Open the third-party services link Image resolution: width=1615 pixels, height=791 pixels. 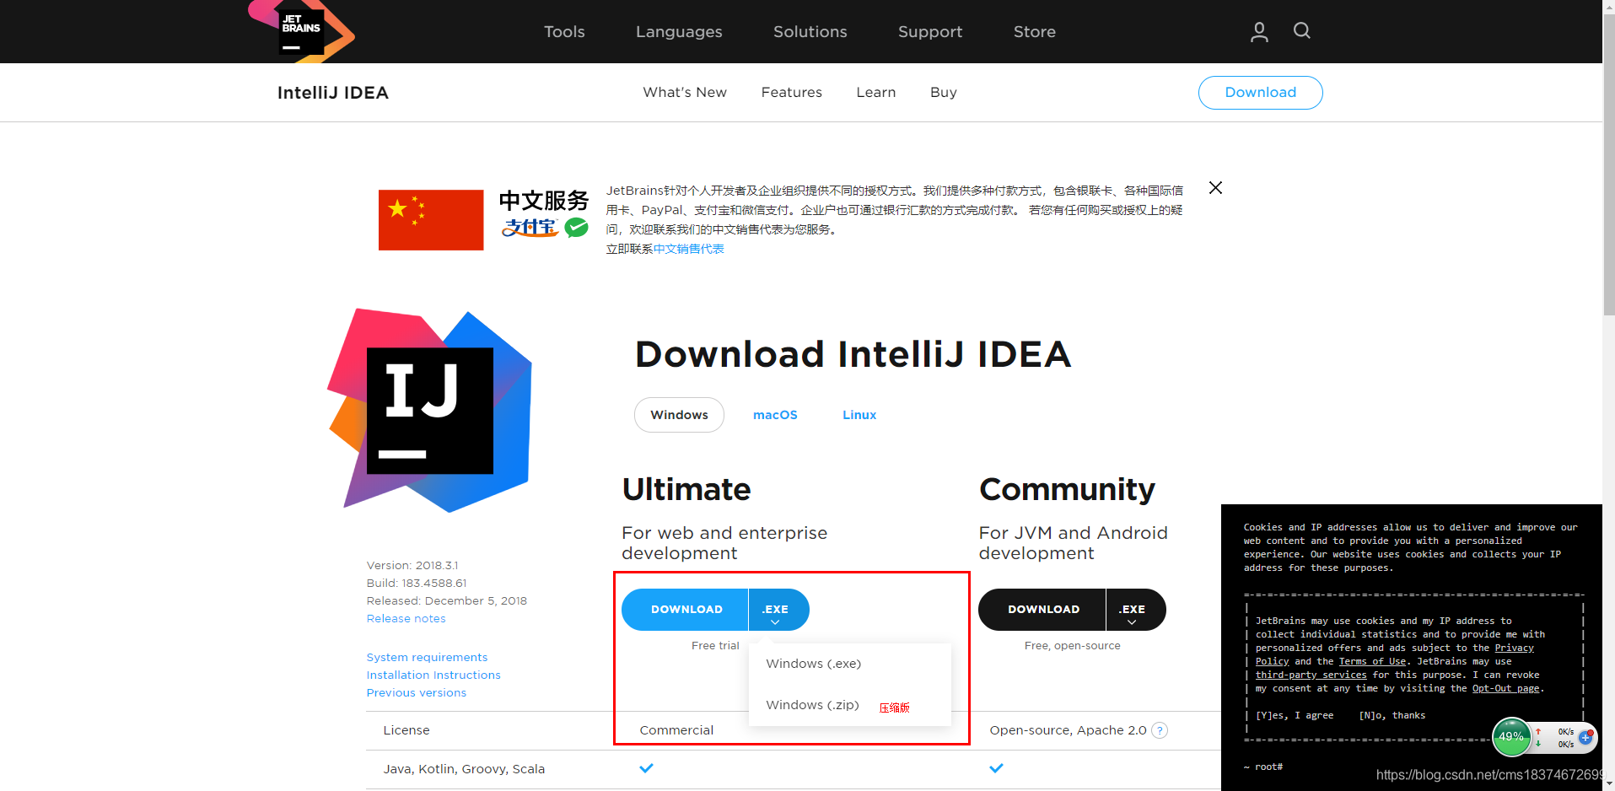[x=1311, y=675]
